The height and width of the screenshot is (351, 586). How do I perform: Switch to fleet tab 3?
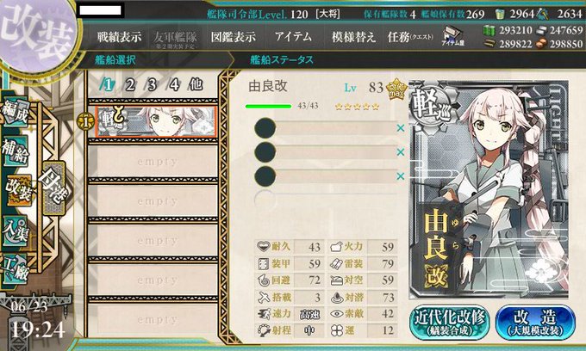click(152, 85)
